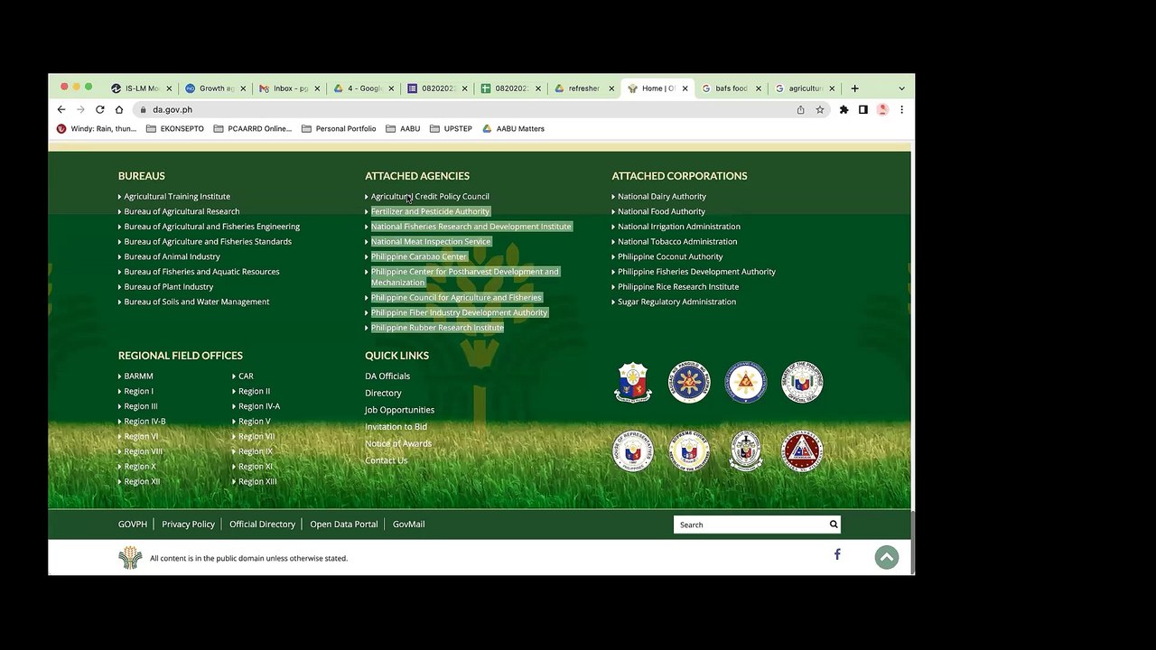Open the AABU bookmarks folder

point(403,129)
